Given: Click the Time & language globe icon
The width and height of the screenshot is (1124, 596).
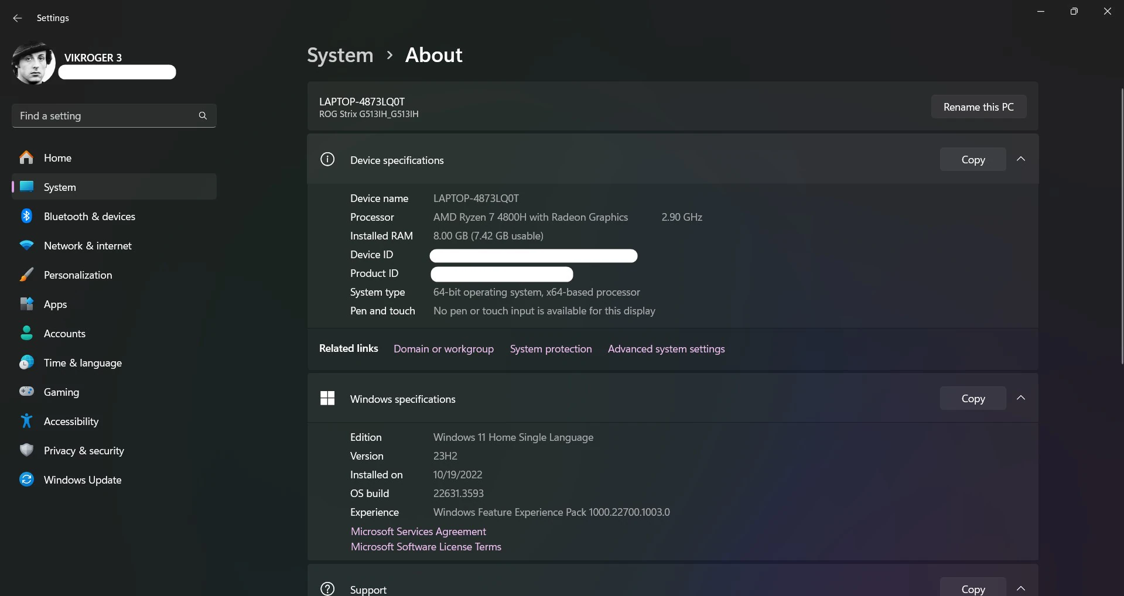Looking at the screenshot, I should (26, 362).
